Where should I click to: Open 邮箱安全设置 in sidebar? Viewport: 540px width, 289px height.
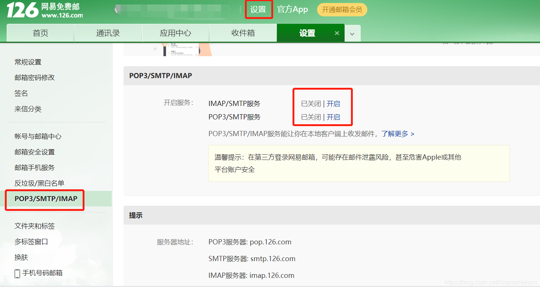[x=35, y=152]
